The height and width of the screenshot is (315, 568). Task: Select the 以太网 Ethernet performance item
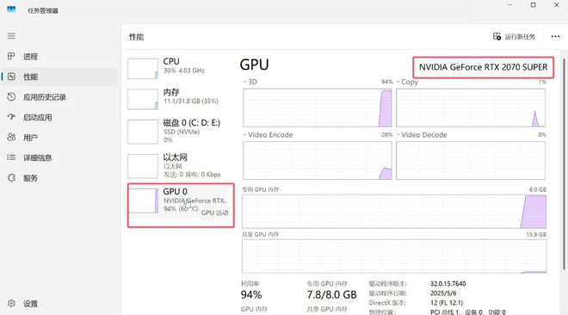pos(181,166)
